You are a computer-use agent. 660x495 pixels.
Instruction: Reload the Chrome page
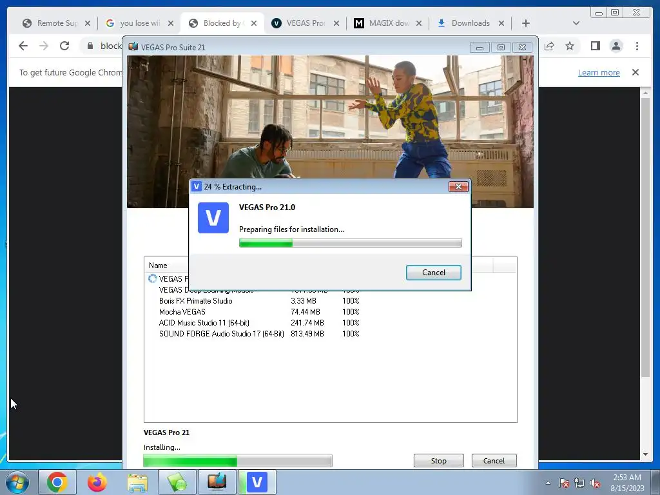tap(64, 46)
